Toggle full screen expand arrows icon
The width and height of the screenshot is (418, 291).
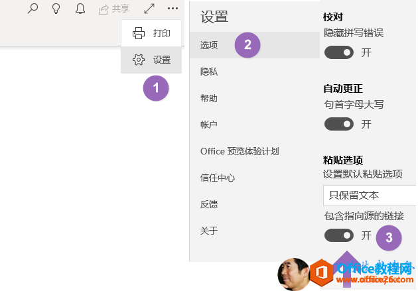pos(149,8)
